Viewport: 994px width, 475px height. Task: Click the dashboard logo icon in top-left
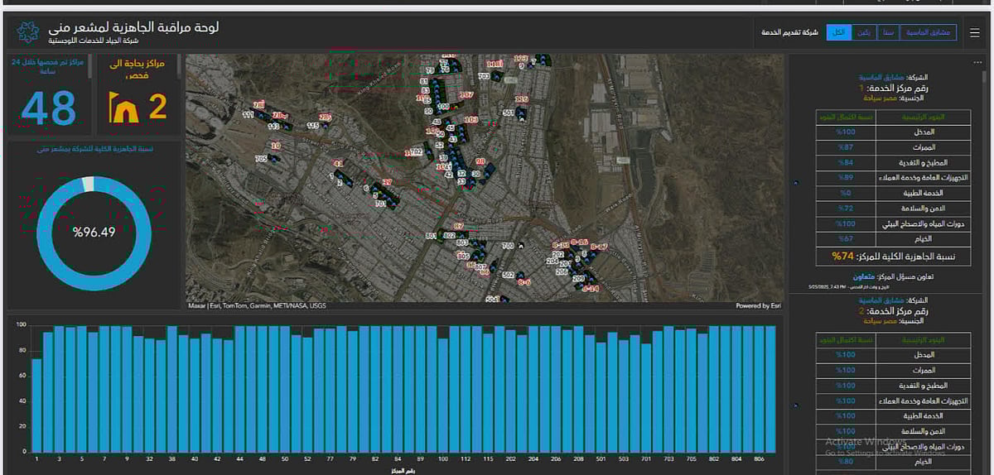27,33
